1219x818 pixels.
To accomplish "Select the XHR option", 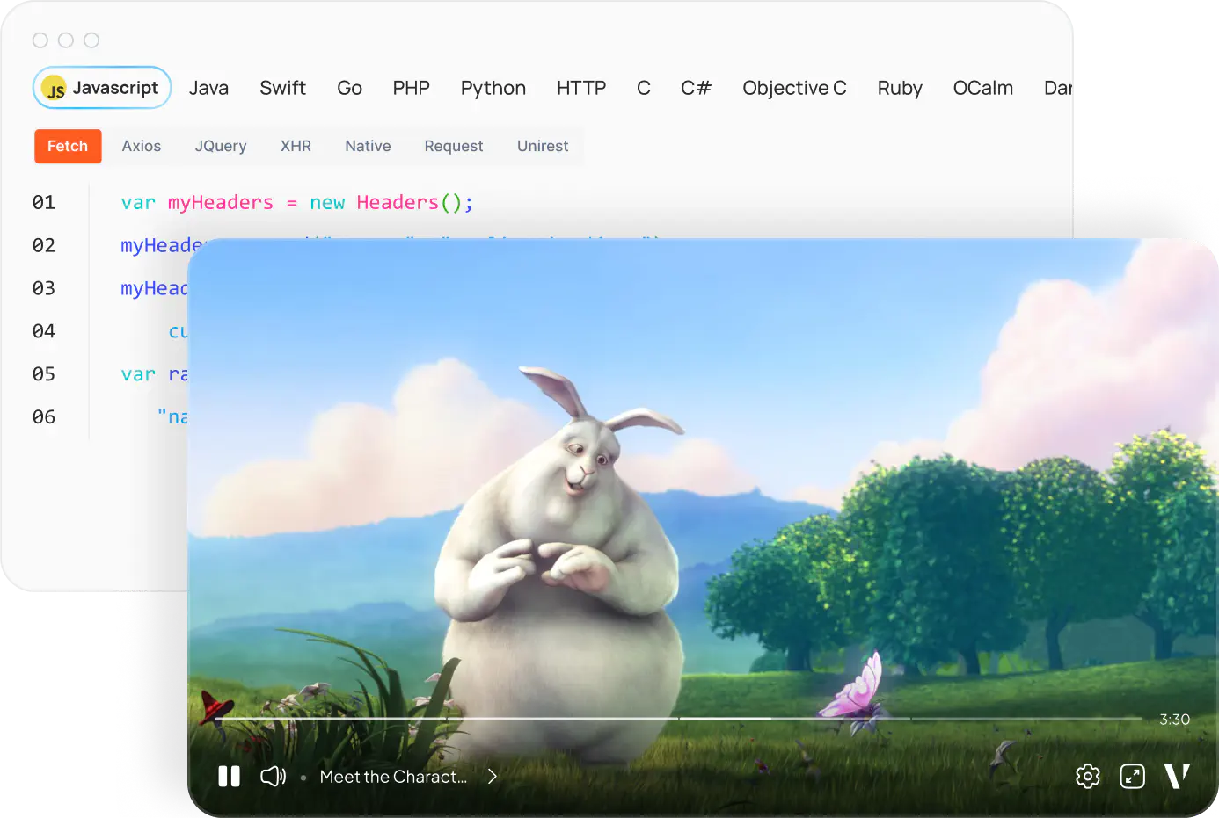I will point(296,146).
